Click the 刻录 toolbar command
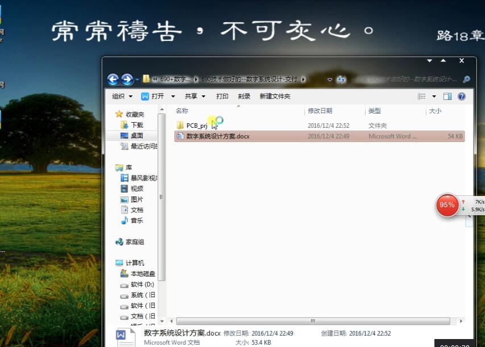Image resolution: width=485 pixels, height=347 pixels. tap(244, 97)
